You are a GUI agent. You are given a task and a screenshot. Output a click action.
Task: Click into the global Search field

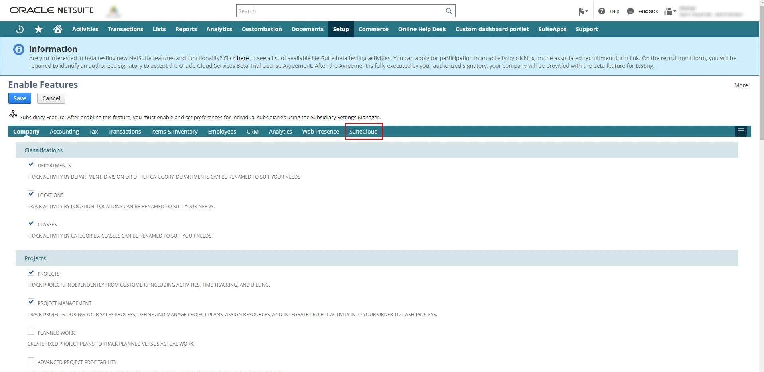point(341,11)
